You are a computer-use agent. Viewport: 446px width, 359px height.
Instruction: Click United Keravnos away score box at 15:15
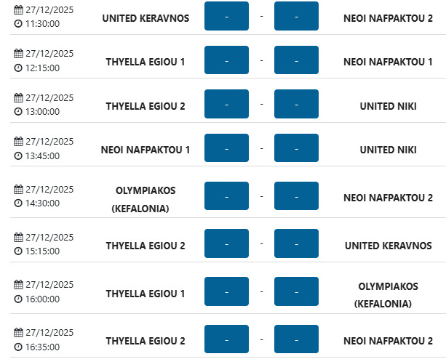tap(296, 244)
